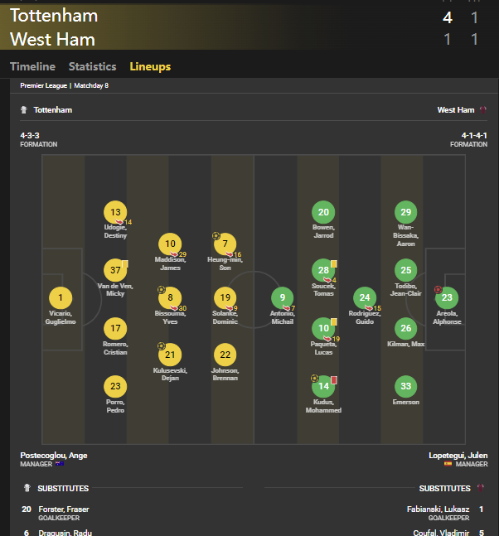The width and height of the screenshot is (499, 536).
Task: Select Bowen's number 20 player circle
Action: click(324, 212)
